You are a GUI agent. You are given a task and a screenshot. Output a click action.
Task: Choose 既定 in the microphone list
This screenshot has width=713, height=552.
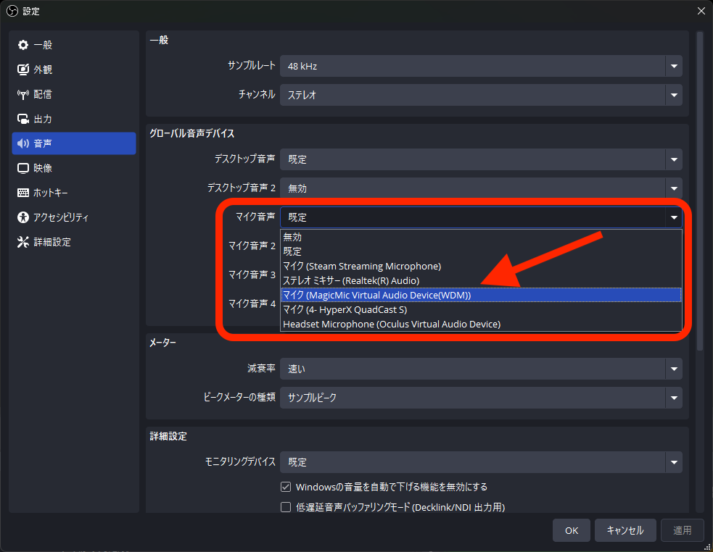481,251
